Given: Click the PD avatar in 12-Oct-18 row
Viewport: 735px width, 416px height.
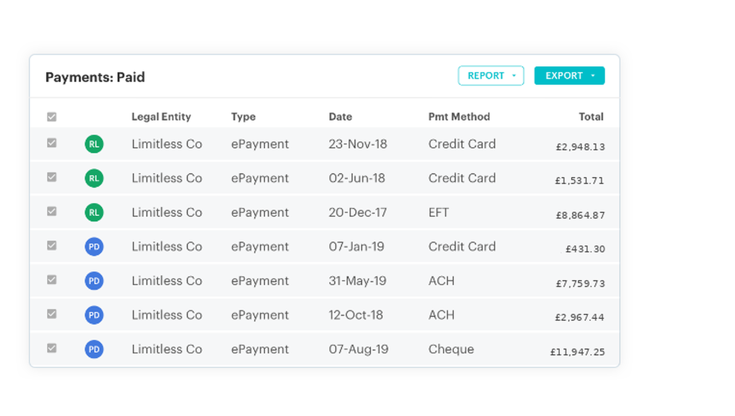Looking at the screenshot, I should click(x=94, y=315).
